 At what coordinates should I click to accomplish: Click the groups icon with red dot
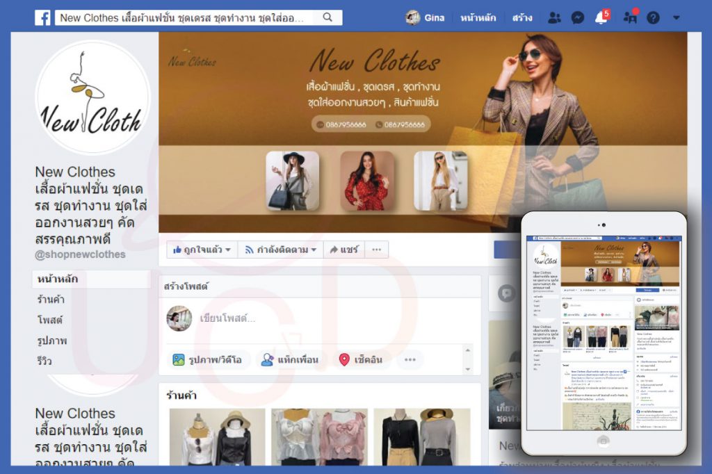tap(631, 18)
